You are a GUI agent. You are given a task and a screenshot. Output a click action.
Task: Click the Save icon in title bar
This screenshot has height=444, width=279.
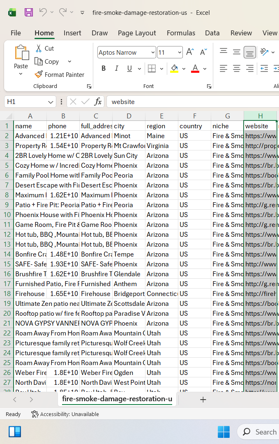[29, 12]
